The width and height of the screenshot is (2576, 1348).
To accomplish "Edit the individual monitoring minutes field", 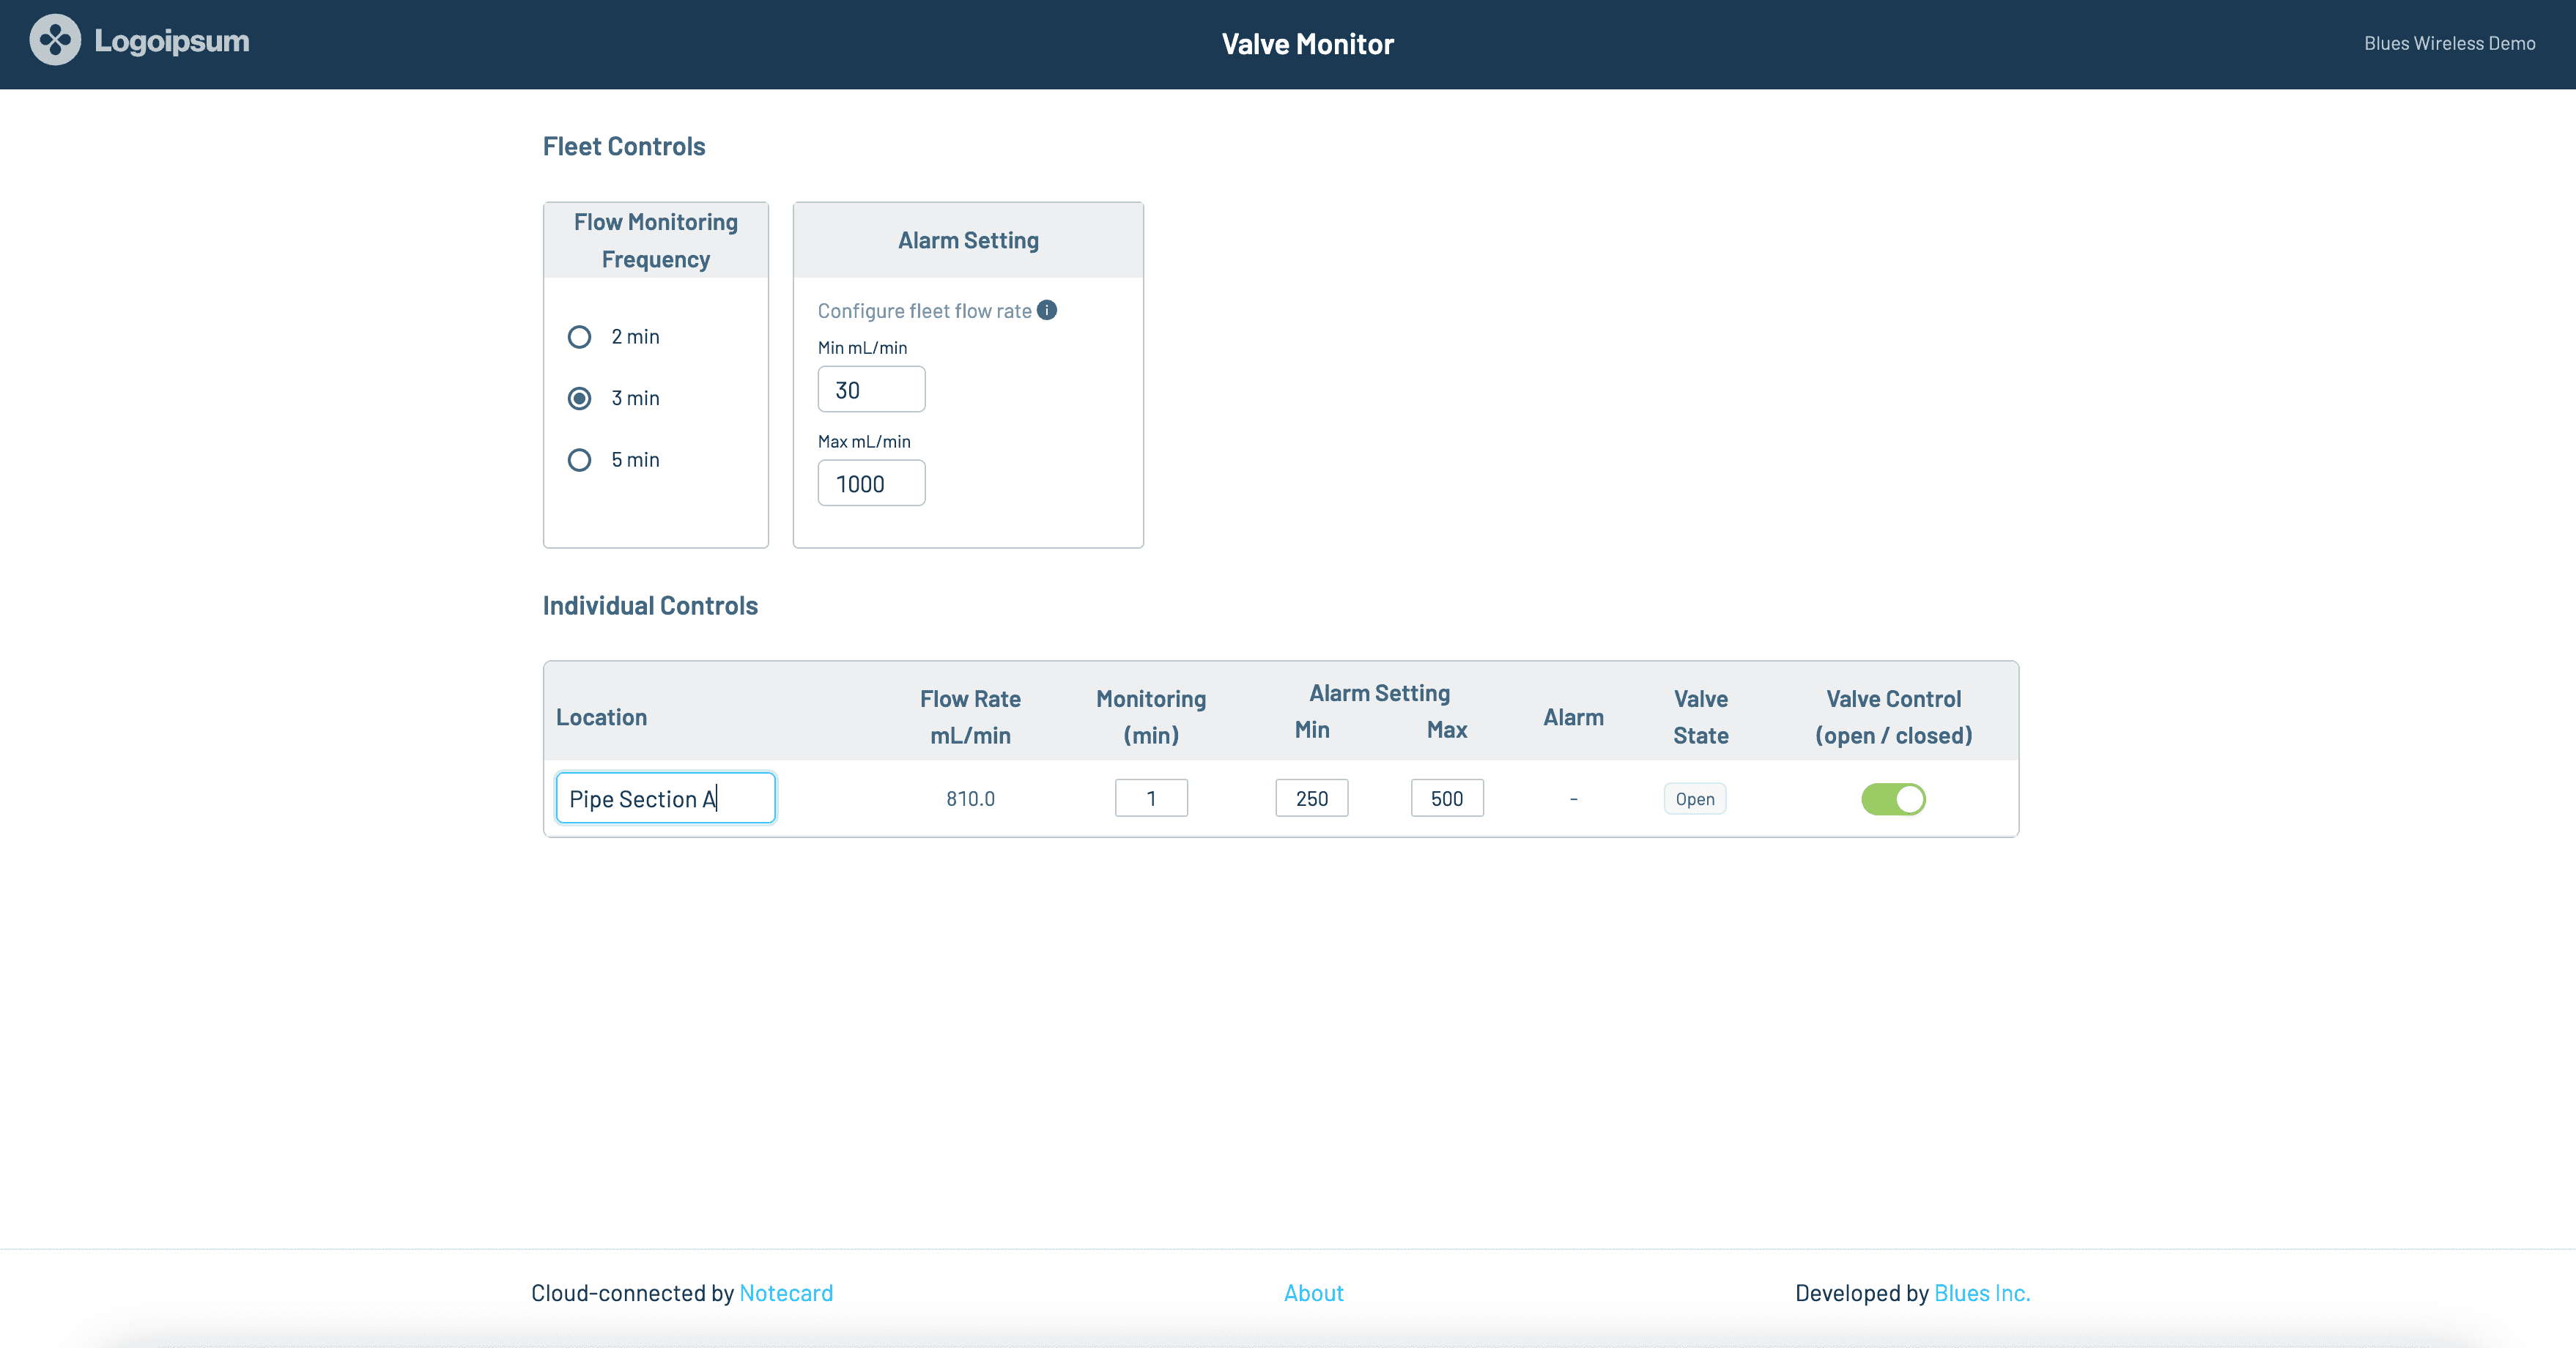I will (x=1152, y=798).
